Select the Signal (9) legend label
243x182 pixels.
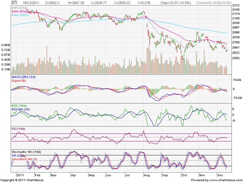click(19, 81)
